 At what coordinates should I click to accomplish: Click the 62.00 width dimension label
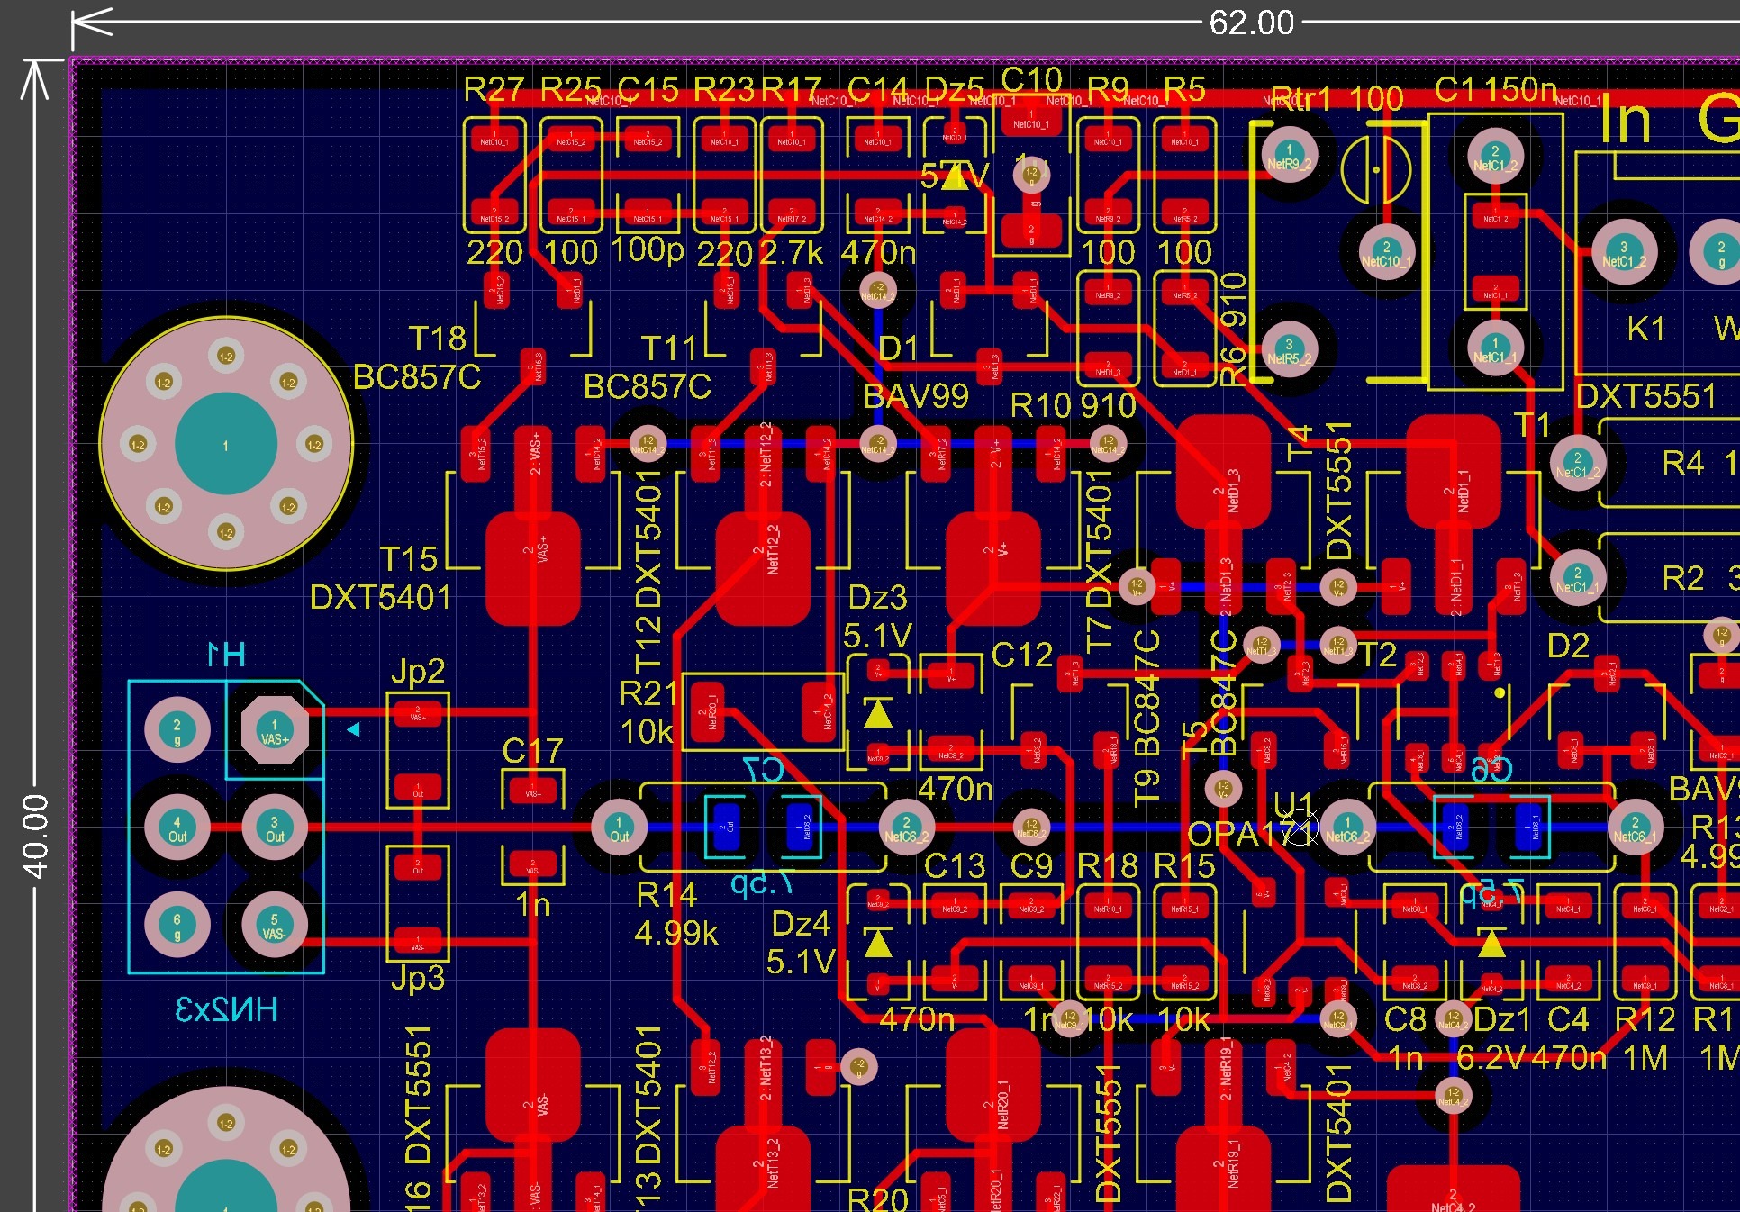tap(1251, 23)
